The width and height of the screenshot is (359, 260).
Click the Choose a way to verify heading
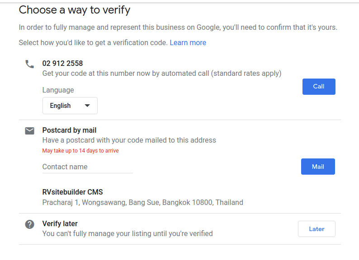[75, 10]
